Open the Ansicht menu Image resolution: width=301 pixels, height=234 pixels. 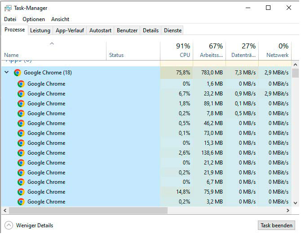60,19
